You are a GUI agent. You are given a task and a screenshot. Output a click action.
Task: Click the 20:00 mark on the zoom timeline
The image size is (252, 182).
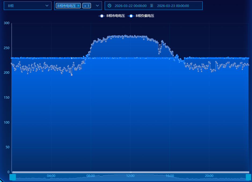point(209,176)
